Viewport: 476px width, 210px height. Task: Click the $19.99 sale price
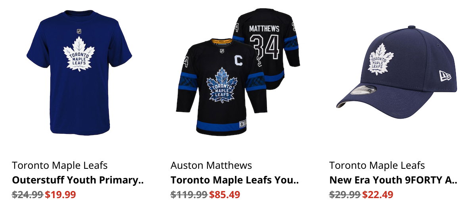click(60, 195)
